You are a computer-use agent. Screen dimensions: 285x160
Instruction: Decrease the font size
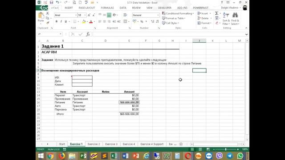pos(94,15)
